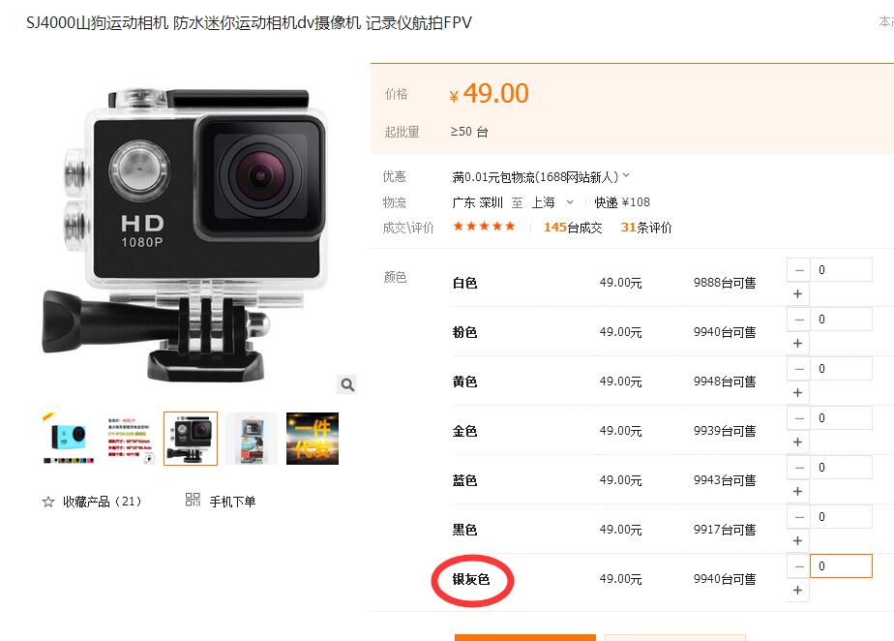Open the 145 transactions link
Screen dimensions: 894x641
(573, 228)
